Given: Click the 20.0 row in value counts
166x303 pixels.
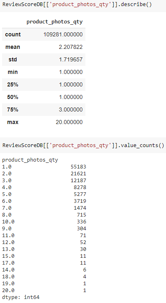Looking at the screenshot, I should [44, 290].
